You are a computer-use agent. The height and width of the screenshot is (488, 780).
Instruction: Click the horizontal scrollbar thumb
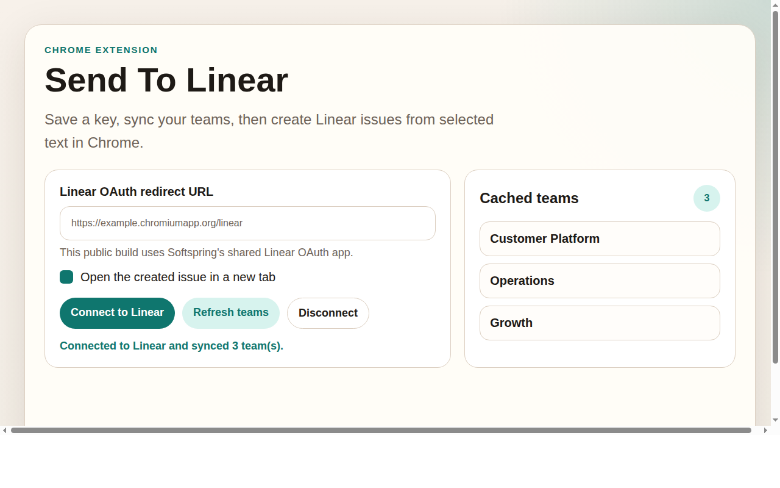378,431
